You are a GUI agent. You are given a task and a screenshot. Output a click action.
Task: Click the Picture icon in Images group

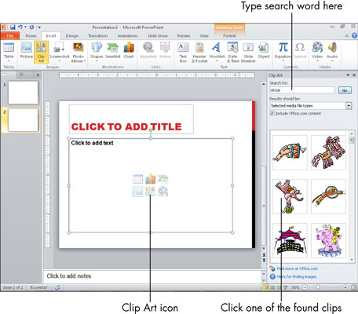(27, 51)
